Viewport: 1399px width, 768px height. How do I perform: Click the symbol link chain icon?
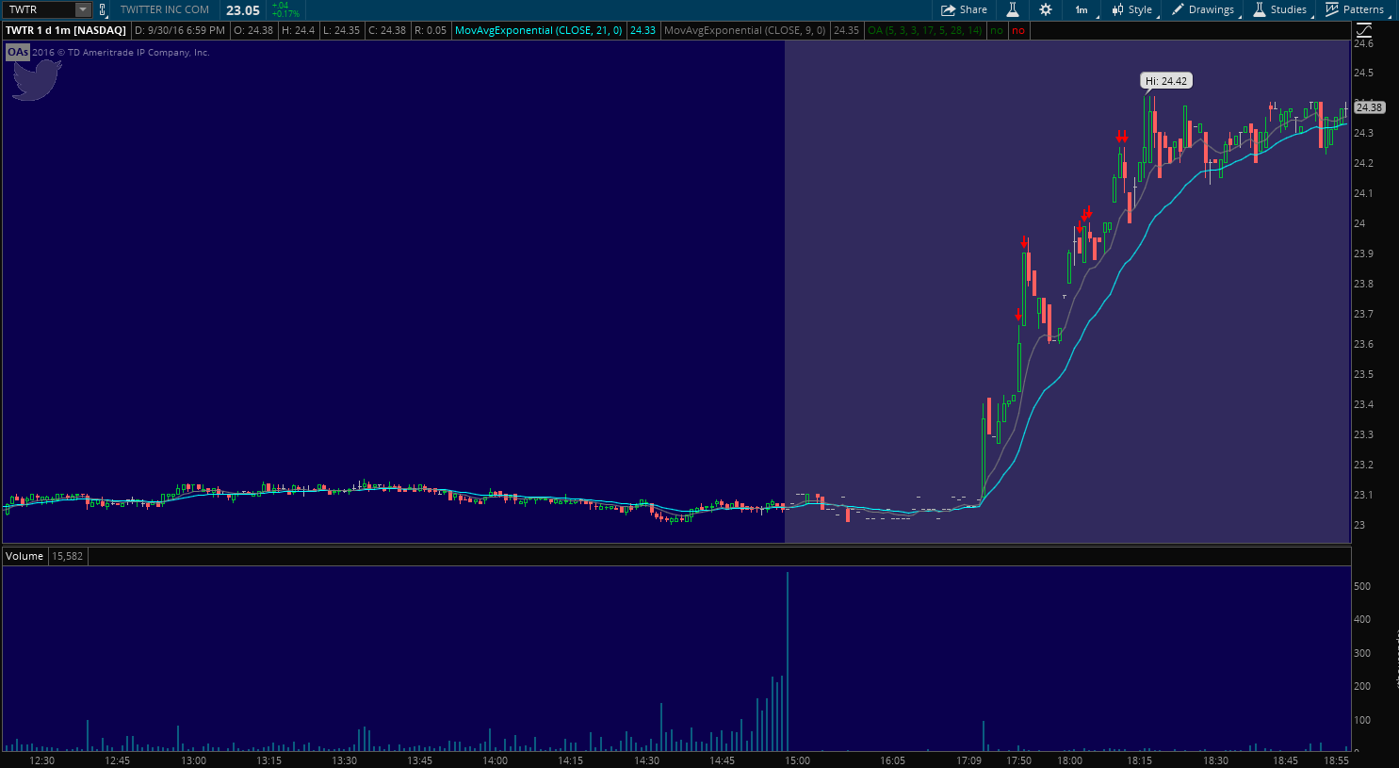103,9
